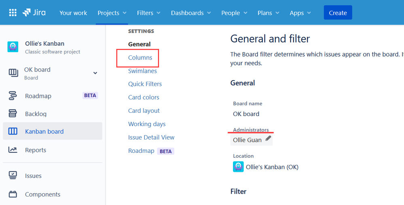Open the Dashboards dropdown menu

(191, 13)
